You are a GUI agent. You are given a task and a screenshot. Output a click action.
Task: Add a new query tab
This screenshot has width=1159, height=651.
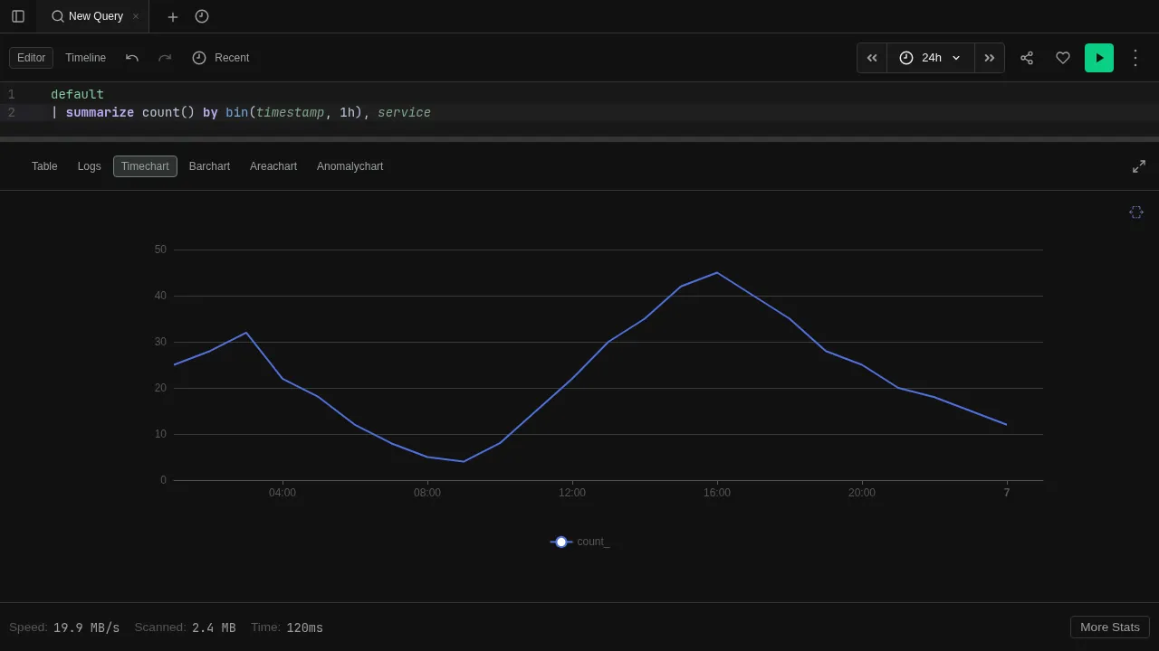[x=173, y=16]
